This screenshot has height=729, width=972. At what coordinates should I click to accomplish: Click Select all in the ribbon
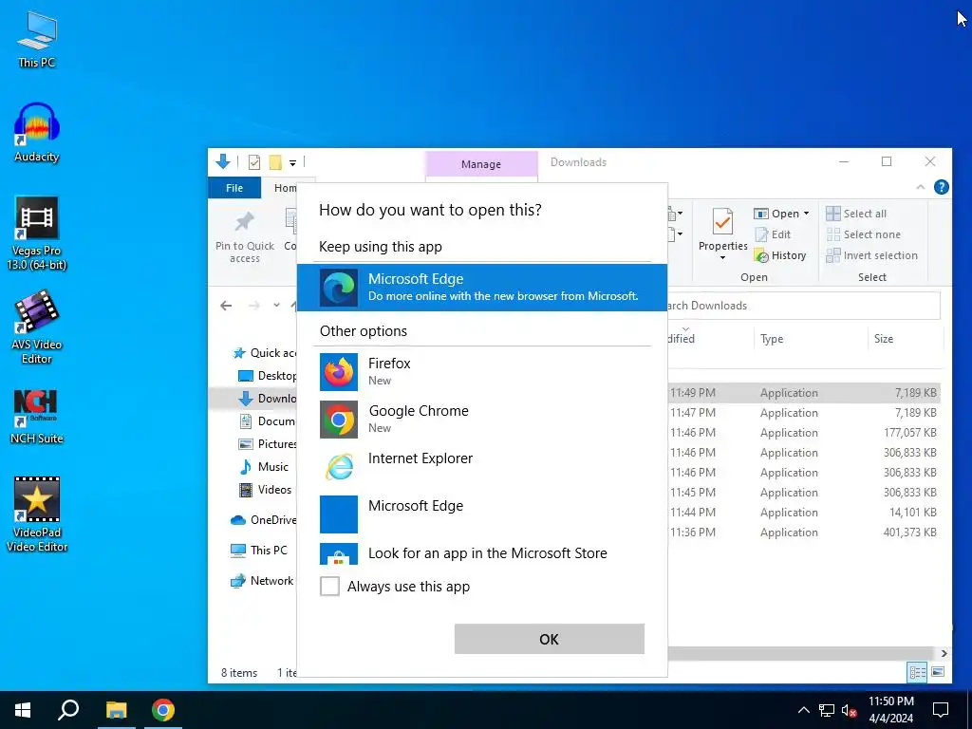856,214
